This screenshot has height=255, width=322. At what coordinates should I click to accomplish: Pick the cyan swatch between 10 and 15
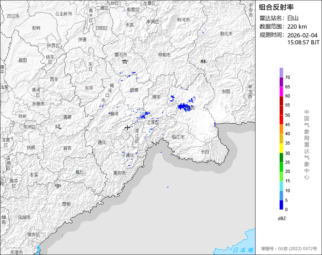[281, 186]
